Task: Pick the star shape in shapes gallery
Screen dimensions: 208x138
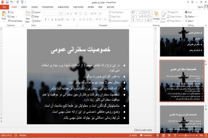Action: [x=148, y=20]
